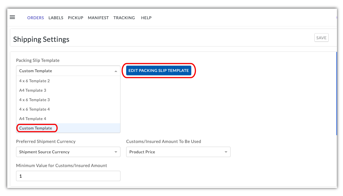This screenshot has width=343, height=196.
Task: Expand the Preferred Shipment Currency dropdown
Action: click(x=68, y=152)
